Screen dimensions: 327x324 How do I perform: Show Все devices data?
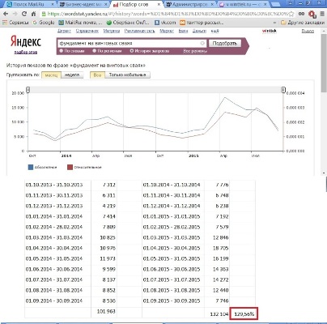coord(97,75)
